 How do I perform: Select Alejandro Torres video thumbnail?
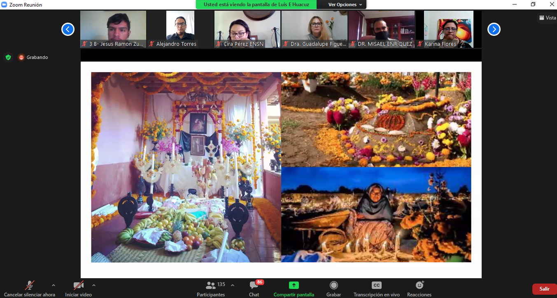tap(180, 29)
